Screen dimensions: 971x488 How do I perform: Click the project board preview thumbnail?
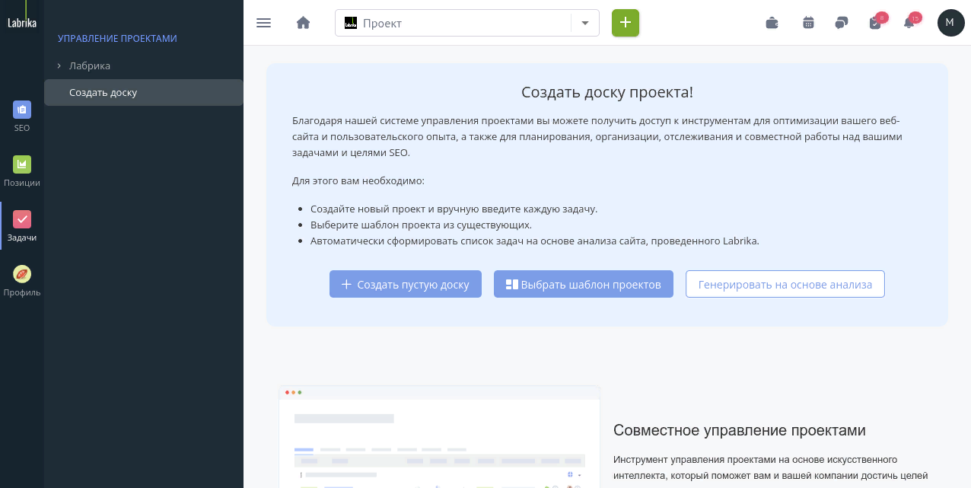pyautogui.click(x=439, y=437)
